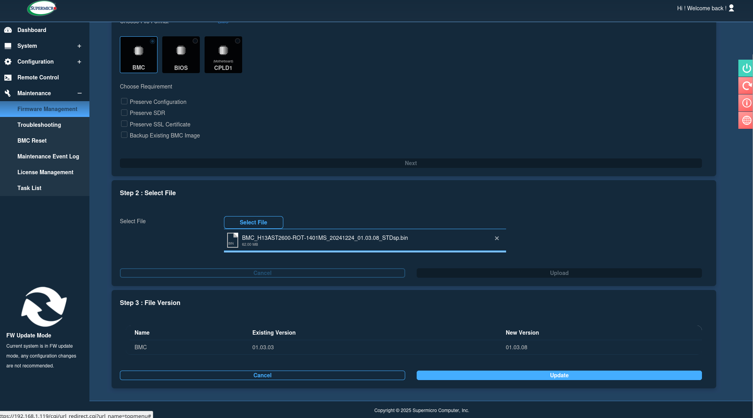
Task: Toggle Backup Existing BMC Image checkbox
Action: [x=124, y=135]
